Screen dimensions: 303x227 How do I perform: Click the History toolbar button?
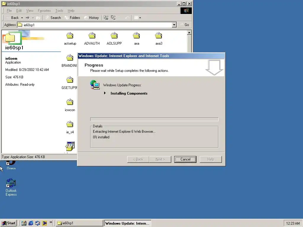[91, 18]
